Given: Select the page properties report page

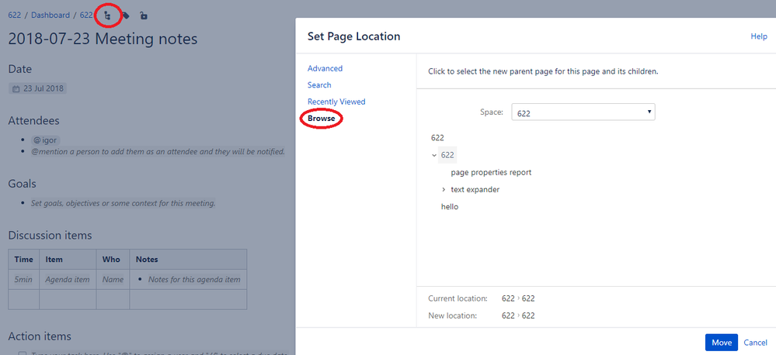Looking at the screenshot, I should pyautogui.click(x=491, y=173).
